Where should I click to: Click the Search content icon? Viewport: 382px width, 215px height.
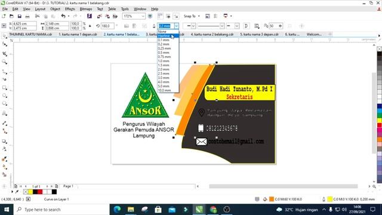click(x=90, y=16)
